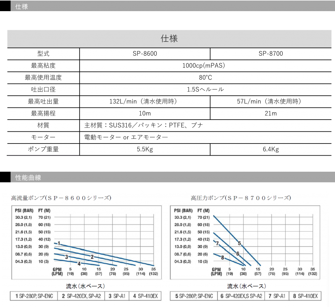This screenshot has width=335, height=307.
Task: Select the 型式 row label
Action: (x=44, y=53)
